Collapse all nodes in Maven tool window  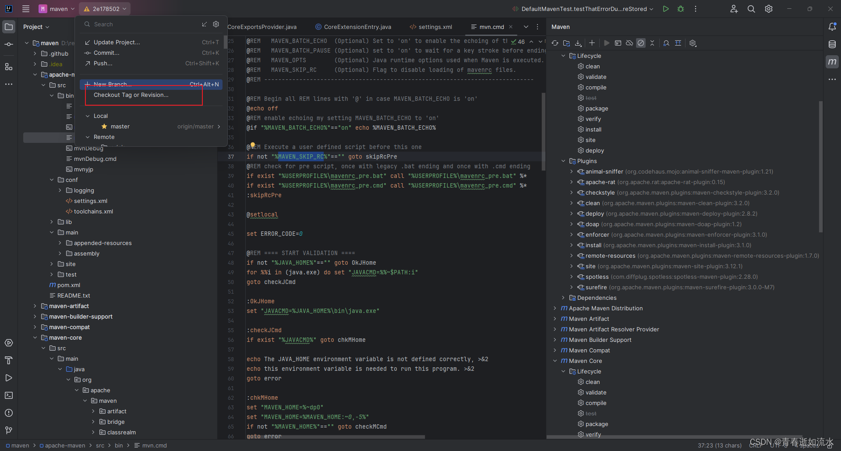point(652,43)
